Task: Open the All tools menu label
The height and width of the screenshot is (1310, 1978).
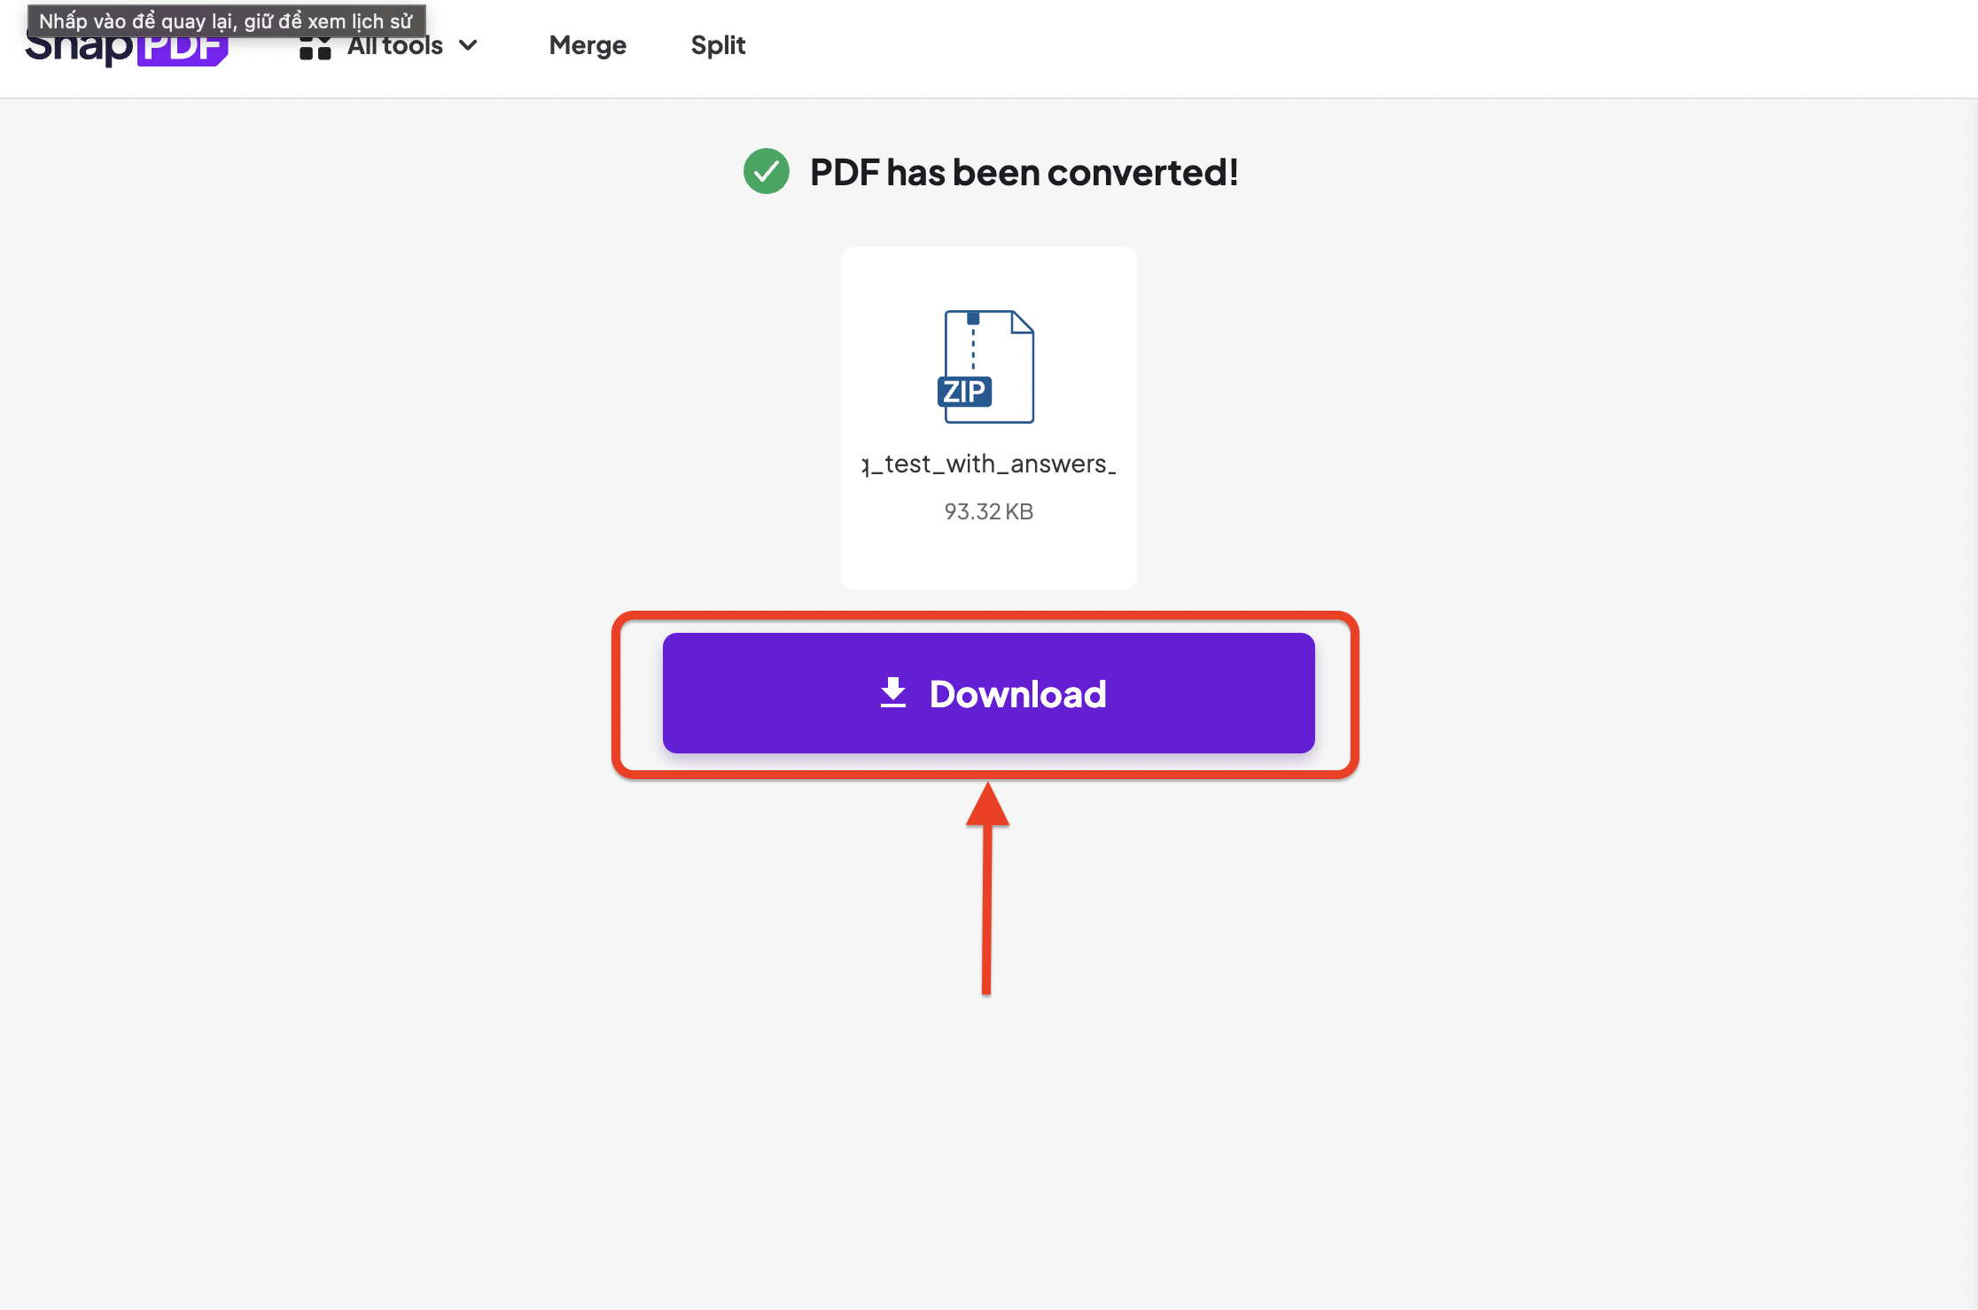Action: [x=394, y=46]
